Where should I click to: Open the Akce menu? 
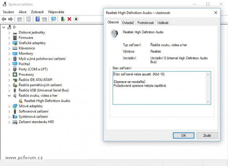[x=22, y=12]
